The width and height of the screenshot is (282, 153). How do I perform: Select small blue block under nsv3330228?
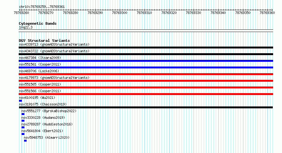[x=23, y=121]
